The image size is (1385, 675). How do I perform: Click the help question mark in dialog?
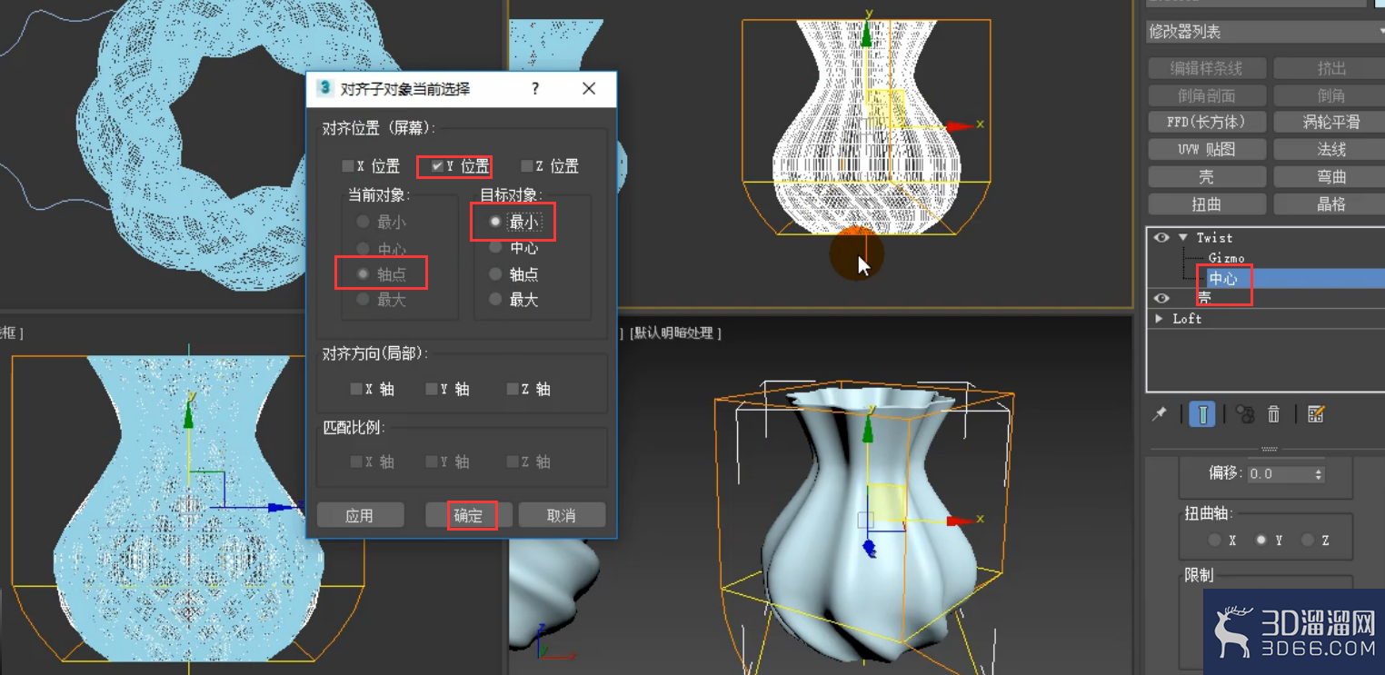tap(535, 88)
